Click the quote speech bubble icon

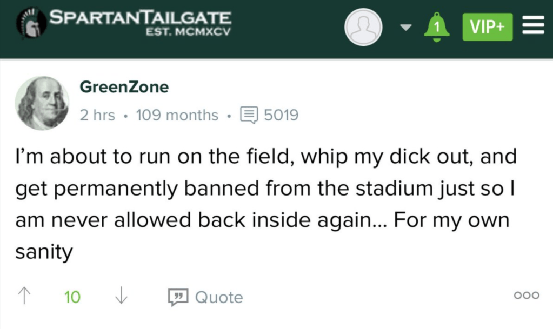[x=177, y=297]
